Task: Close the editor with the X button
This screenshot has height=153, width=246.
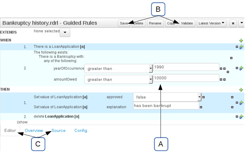Action: (x=233, y=23)
